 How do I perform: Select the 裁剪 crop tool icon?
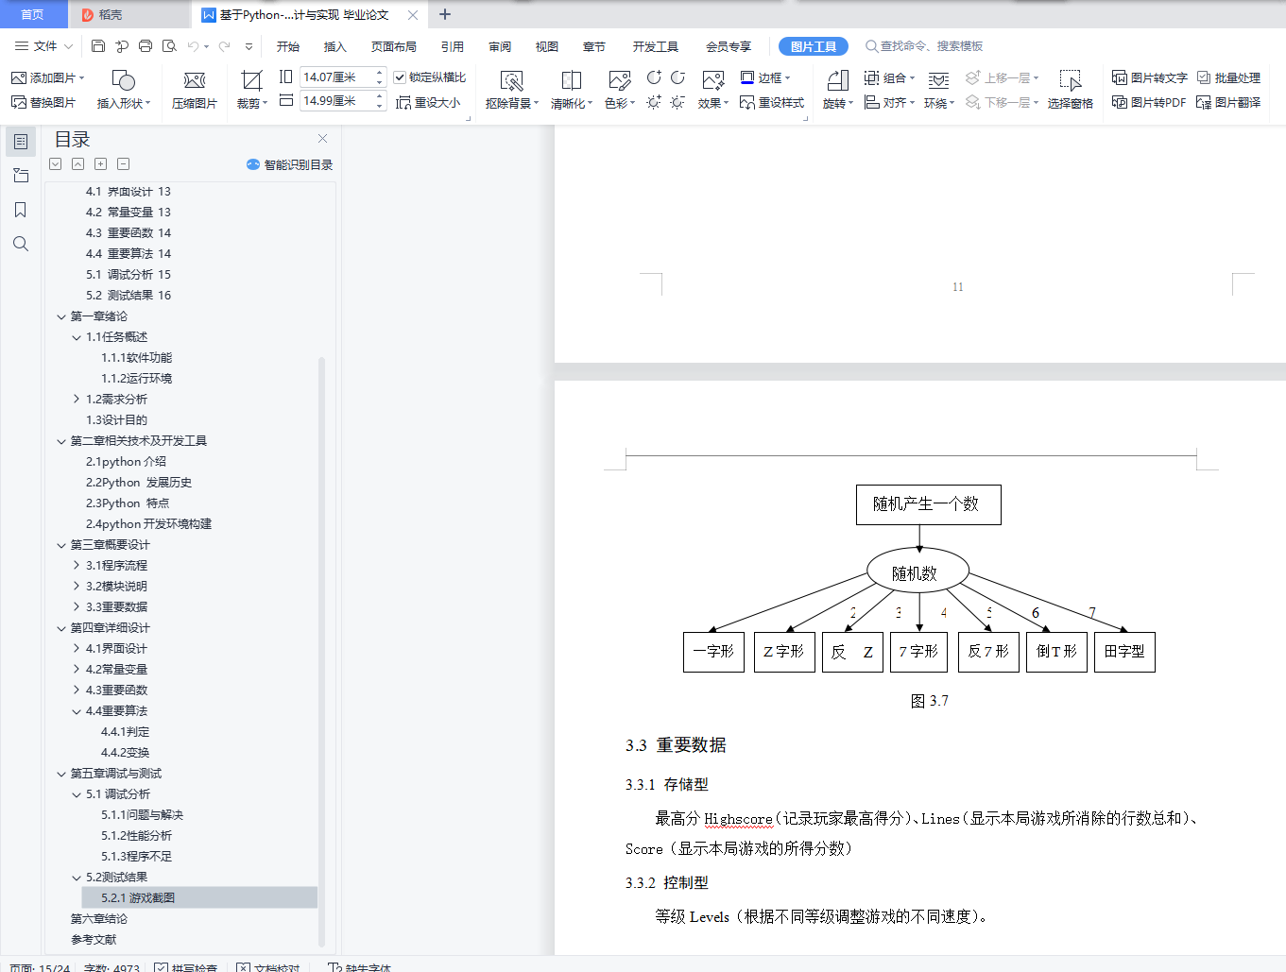pos(251,80)
